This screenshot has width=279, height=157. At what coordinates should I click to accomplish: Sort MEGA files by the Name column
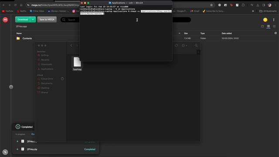point(19,33)
